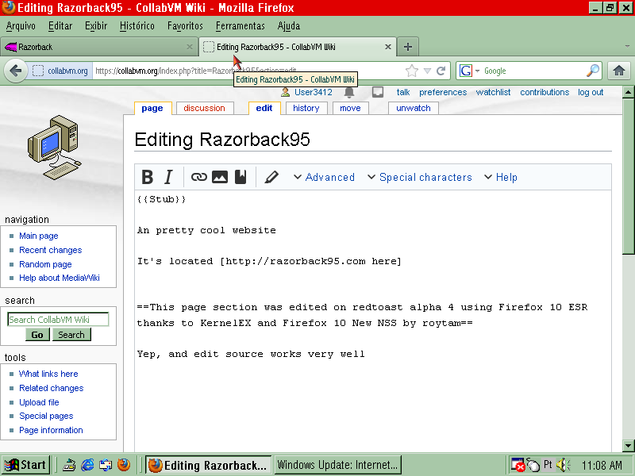Close the Editing Razorback95 tab
The width and height of the screenshot is (635, 476).
coord(387,47)
